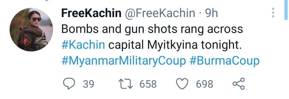The width and height of the screenshot is (289, 99).
Task: Open the tweet via 9h timestamp
Action: coord(211,13)
